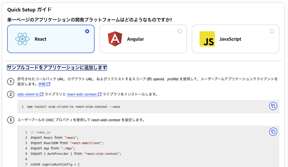Viewport: 288px width, 167px height.
Task: Open the react-oidc-context library link
Action: [82, 94]
